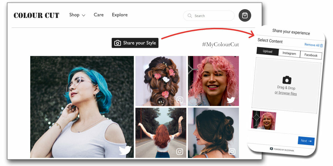Screen dimensions: 333x166
Task: Click camera icon in drag & drop area
Action: [x=287, y=80]
